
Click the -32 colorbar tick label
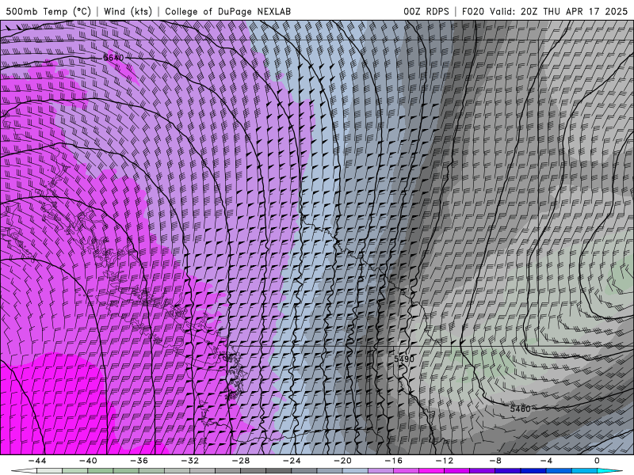[x=190, y=461]
